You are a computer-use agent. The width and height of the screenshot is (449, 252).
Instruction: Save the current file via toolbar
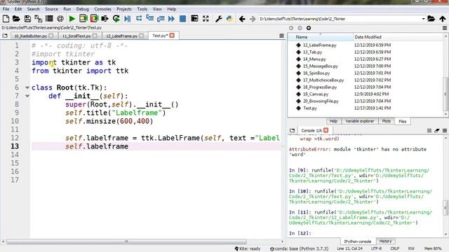(x=27, y=19)
